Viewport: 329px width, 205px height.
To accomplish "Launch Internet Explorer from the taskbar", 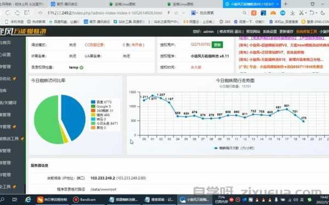I will (28, 200).
